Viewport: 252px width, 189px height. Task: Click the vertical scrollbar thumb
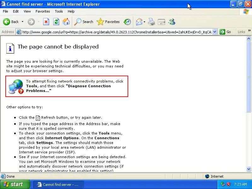(x=249, y=77)
